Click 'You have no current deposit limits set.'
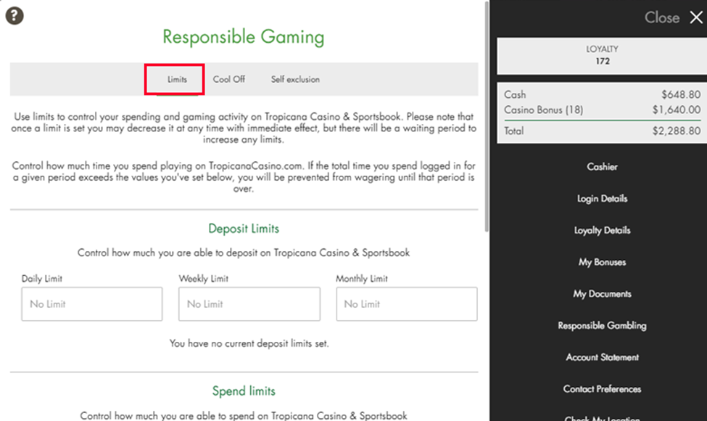Viewport: 707px width, 421px height. (x=249, y=344)
